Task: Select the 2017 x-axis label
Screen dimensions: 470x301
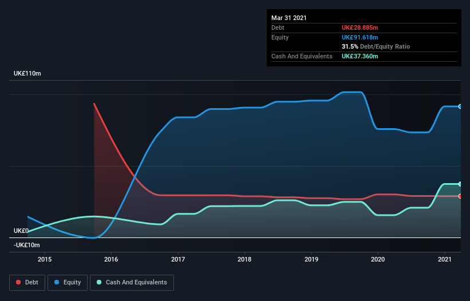Action: point(177,259)
